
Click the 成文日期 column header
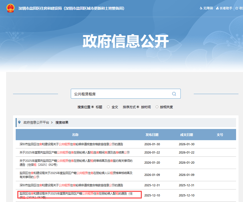click(x=186, y=135)
